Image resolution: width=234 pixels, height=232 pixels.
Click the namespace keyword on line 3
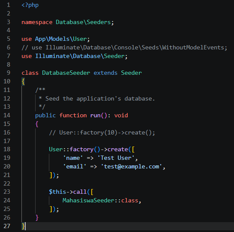click(x=37, y=22)
